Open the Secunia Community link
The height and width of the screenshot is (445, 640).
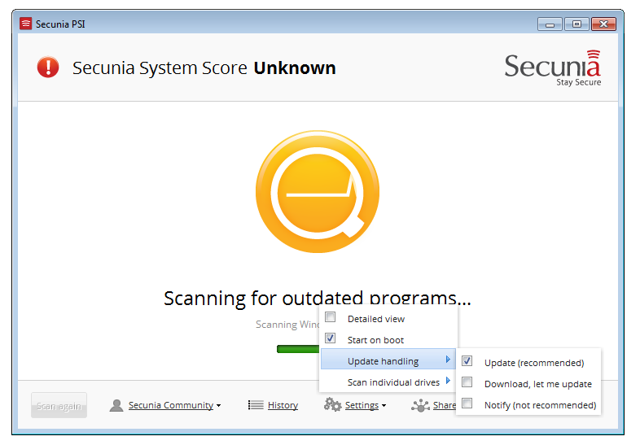[171, 405]
